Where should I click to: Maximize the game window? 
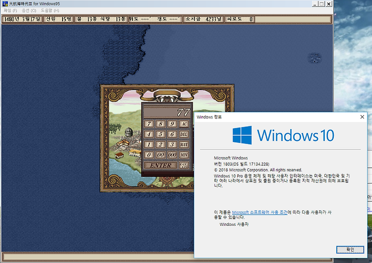pos(321,4)
